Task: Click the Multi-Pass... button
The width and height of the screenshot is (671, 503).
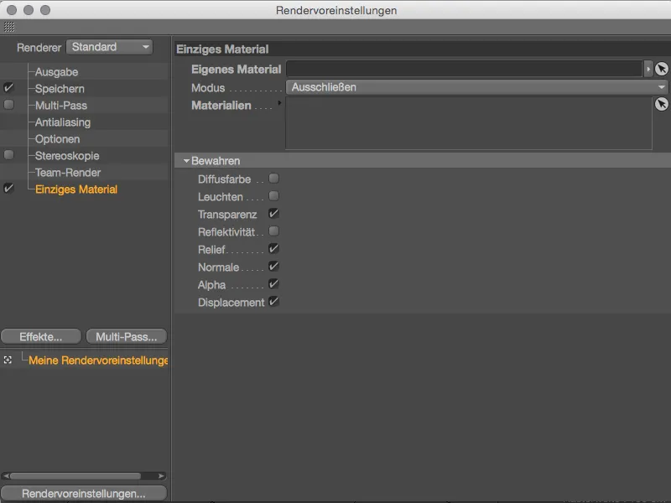Action: pyautogui.click(x=127, y=337)
